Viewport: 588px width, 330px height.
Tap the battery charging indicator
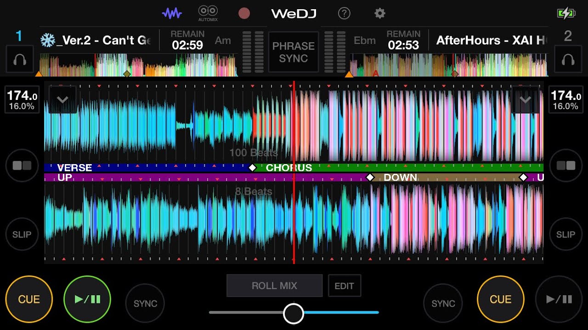pos(566,13)
